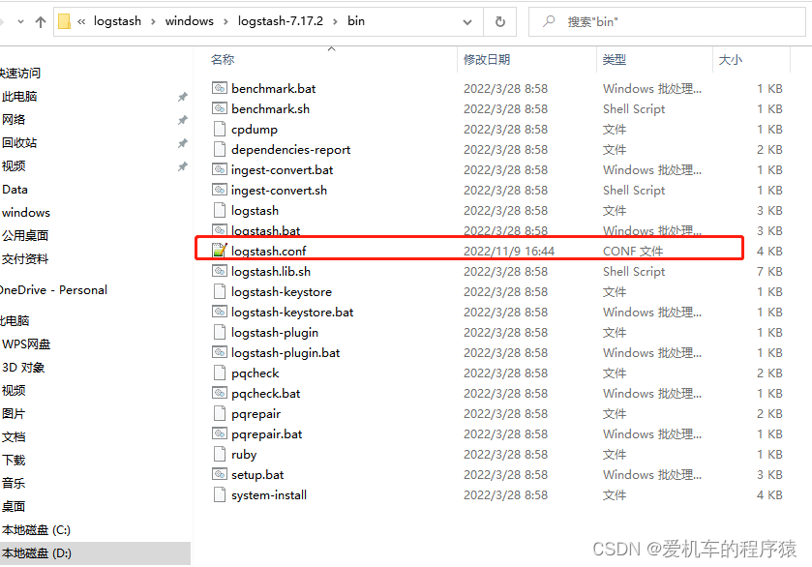
Task: Sort by 大小 column header
Action: (x=731, y=60)
